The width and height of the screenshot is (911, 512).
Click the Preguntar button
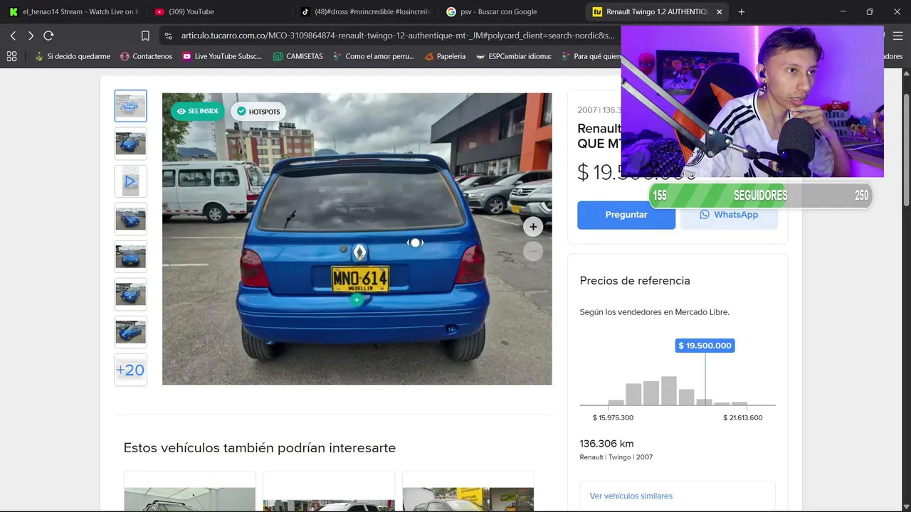[x=626, y=215]
